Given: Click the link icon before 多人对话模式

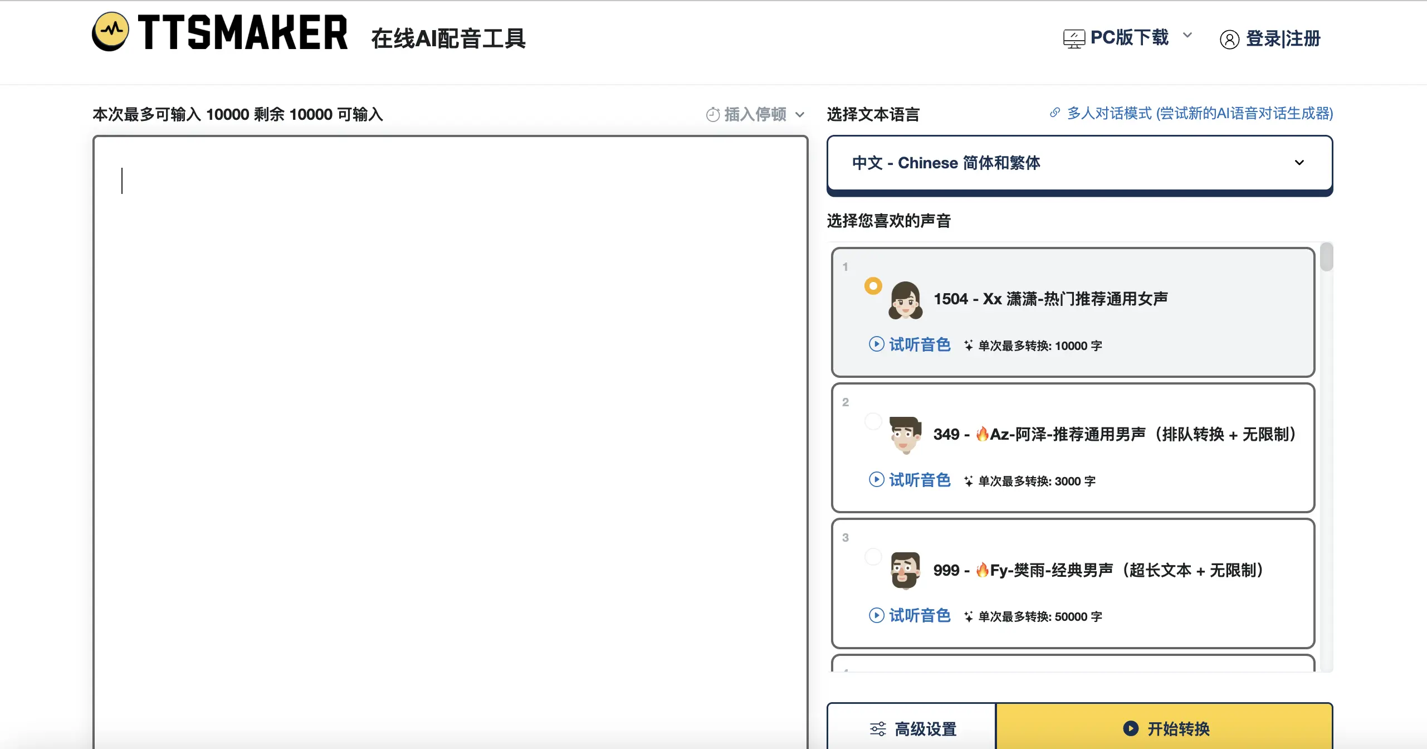Looking at the screenshot, I should (1054, 113).
